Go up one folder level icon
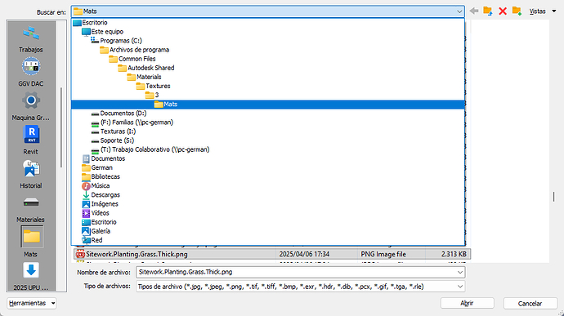The height and width of the screenshot is (316, 564). tap(488, 11)
